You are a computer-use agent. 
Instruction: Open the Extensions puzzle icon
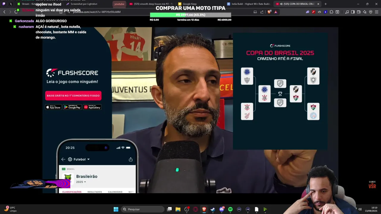click(331, 12)
